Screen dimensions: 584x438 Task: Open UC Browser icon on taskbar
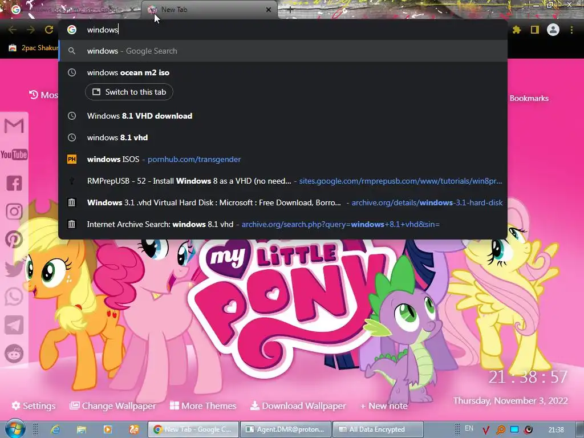tap(134, 429)
